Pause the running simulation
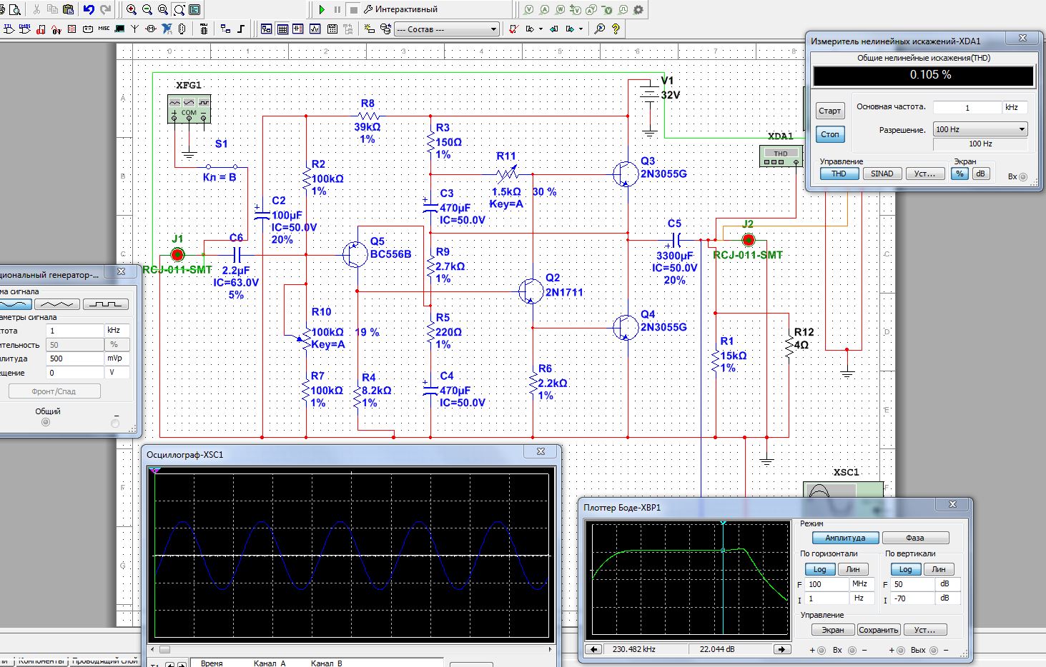The image size is (1046, 667). [x=337, y=10]
